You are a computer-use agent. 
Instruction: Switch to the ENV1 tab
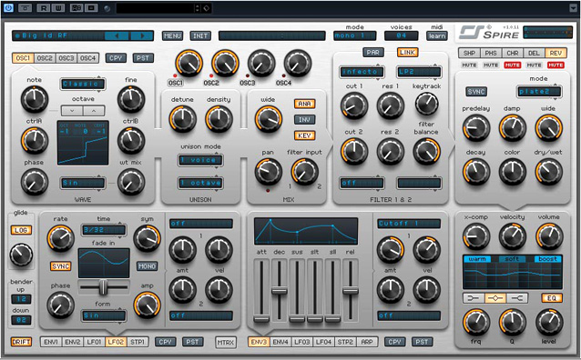point(51,342)
